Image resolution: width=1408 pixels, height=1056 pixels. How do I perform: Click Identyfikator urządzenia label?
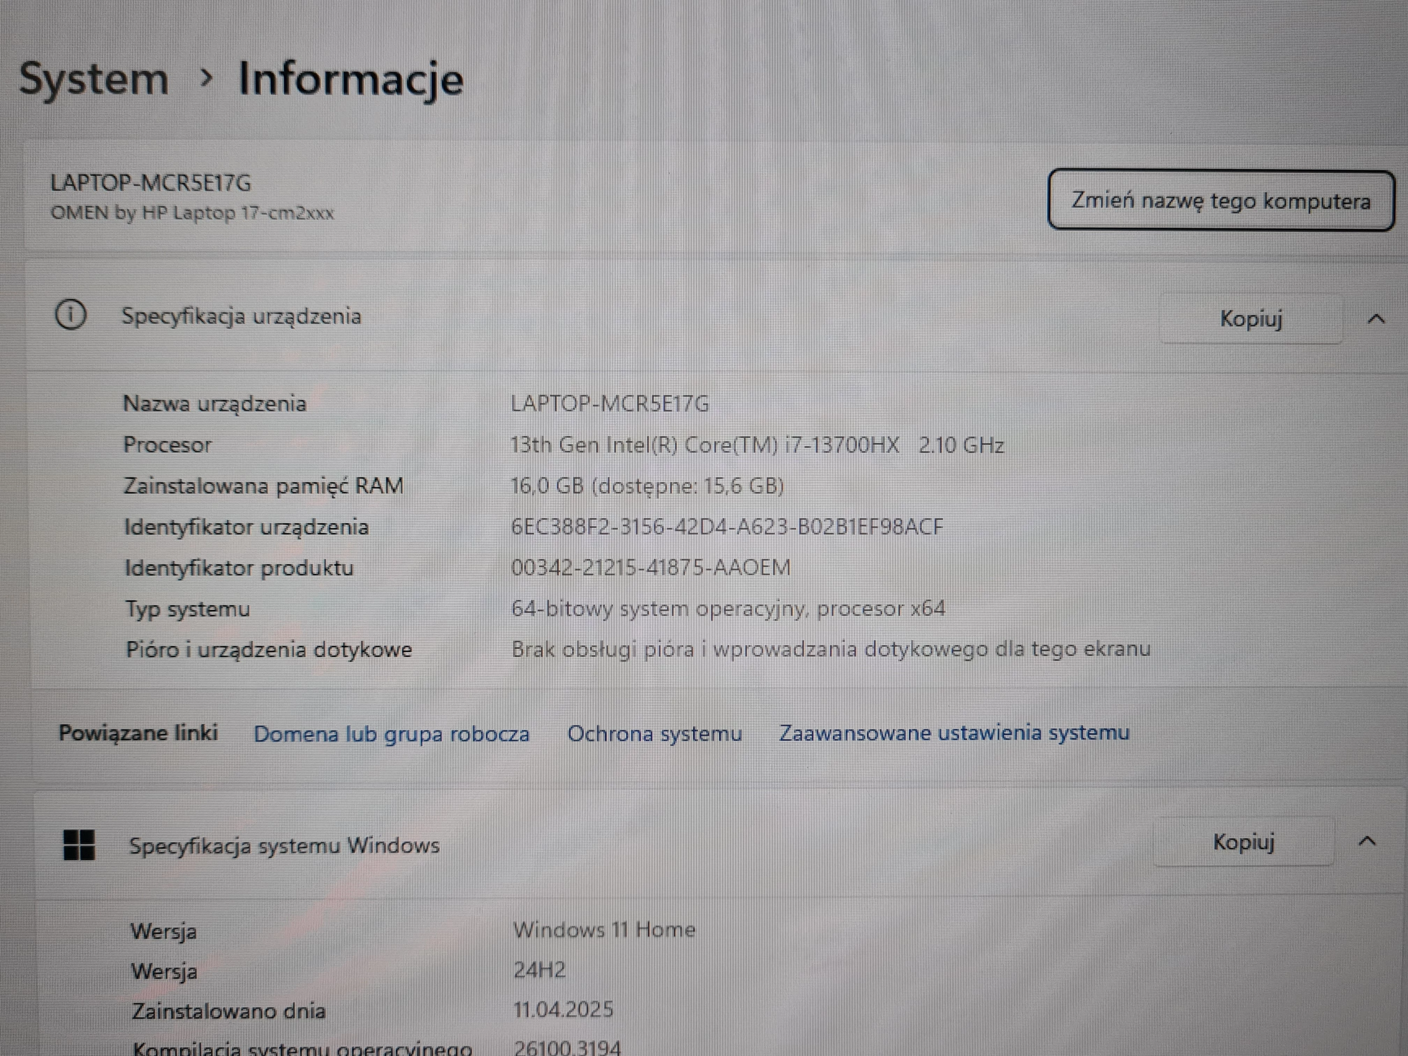(246, 527)
